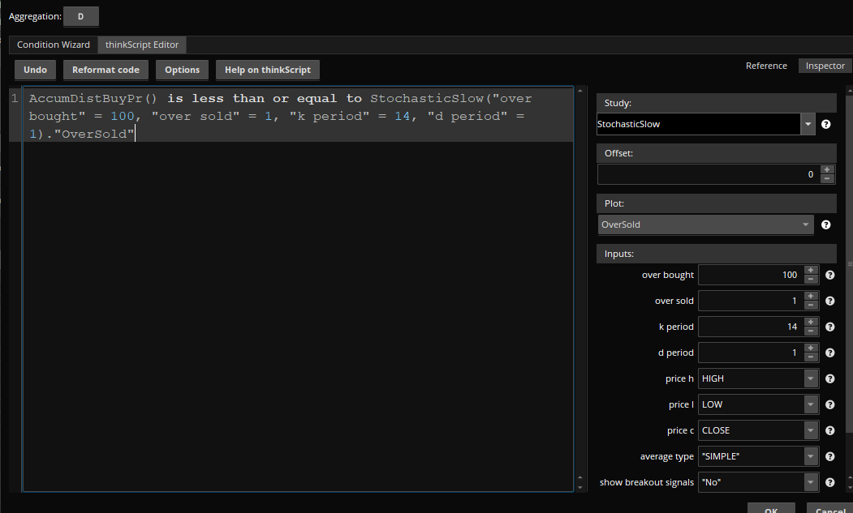Open Help on thinkScript
This screenshot has height=513, width=853.
(x=267, y=70)
